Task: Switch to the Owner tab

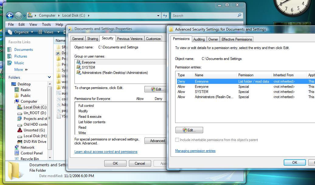Action: [x=213, y=39]
